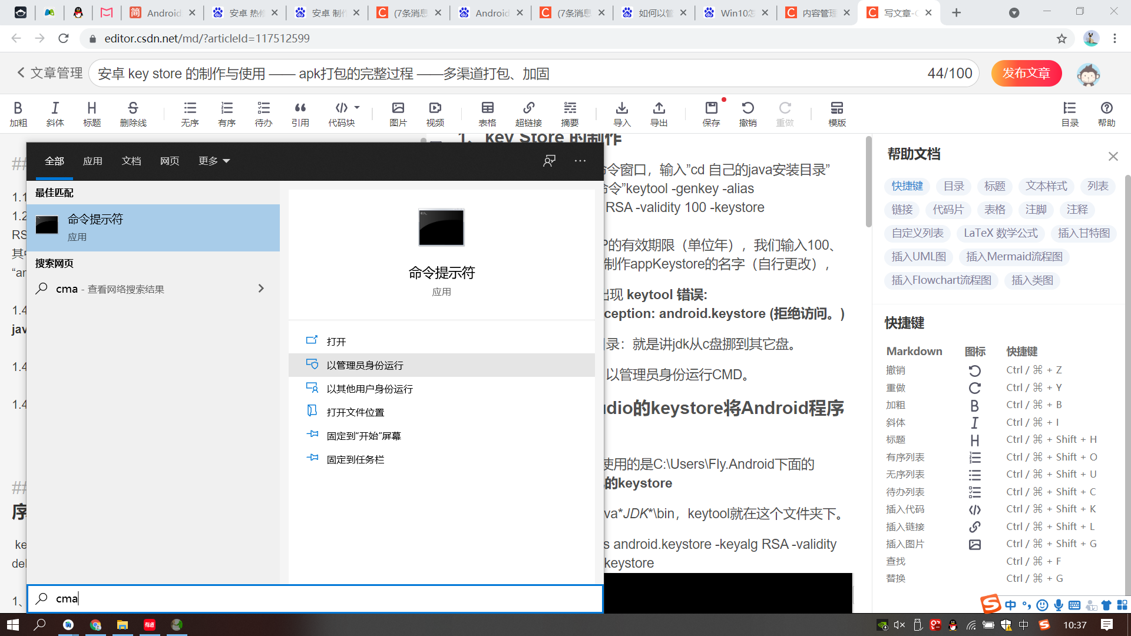Viewport: 1131px width, 636px height.
Task: Insert a table with the 表格 icon
Action: [x=487, y=113]
